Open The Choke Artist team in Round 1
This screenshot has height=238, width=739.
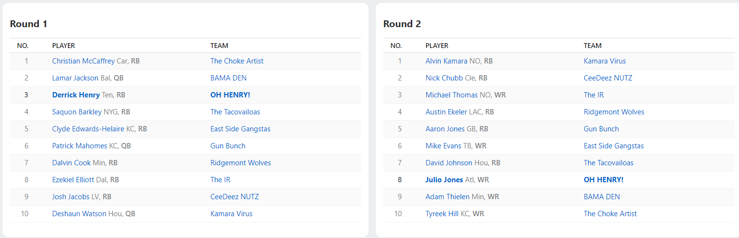point(237,61)
